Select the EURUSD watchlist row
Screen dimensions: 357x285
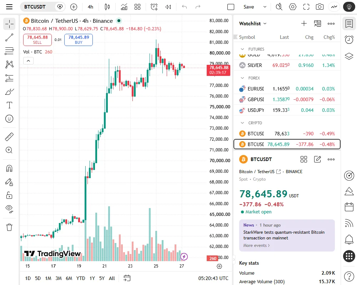287,89
